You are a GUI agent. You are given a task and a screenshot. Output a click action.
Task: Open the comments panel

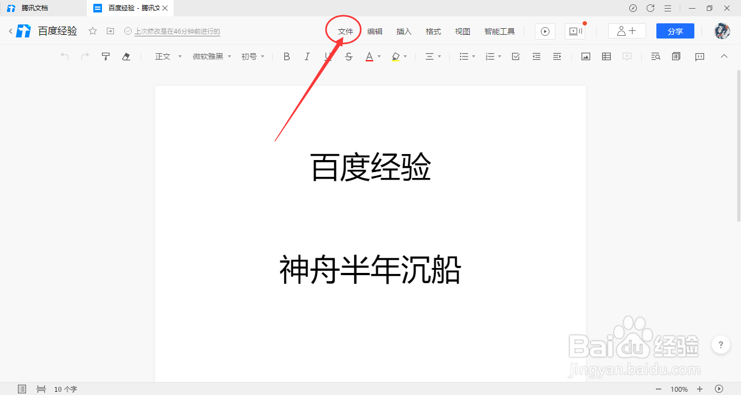pos(700,56)
